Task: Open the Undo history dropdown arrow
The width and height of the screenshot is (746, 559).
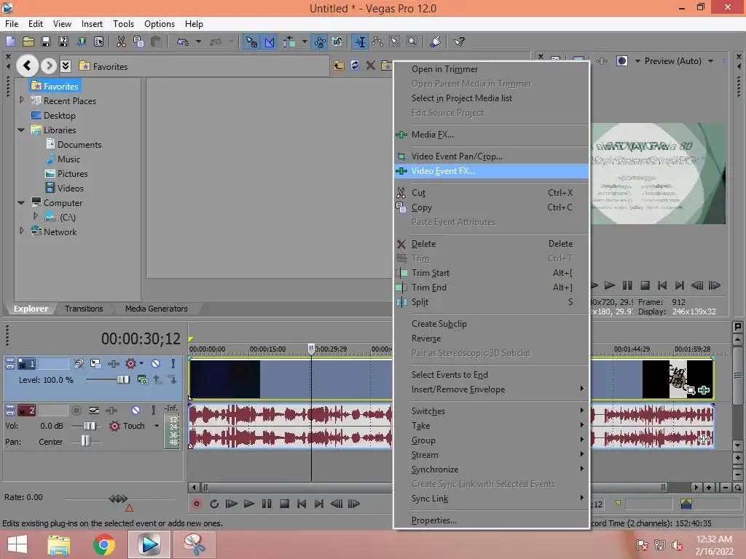Action: (x=198, y=41)
